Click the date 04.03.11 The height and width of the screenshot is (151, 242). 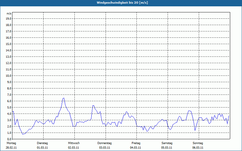pyautogui.click(x=136, y=148)
